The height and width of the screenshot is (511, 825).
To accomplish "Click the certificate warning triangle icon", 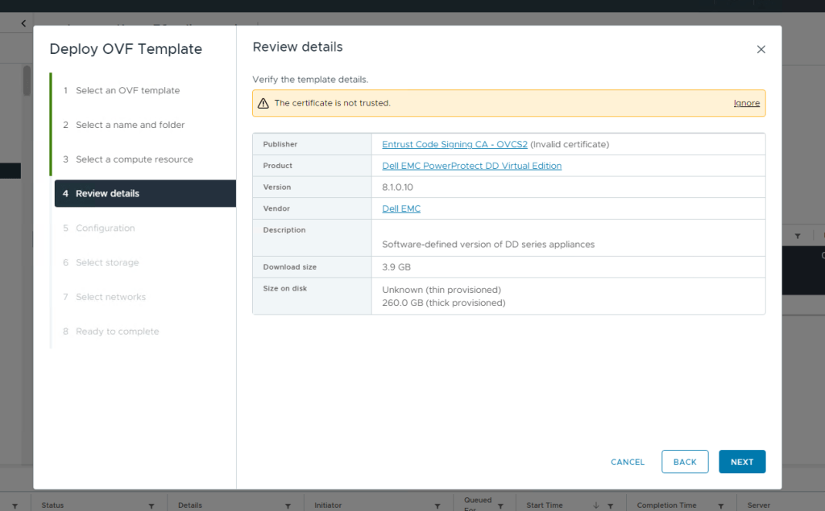I will 263,104.
